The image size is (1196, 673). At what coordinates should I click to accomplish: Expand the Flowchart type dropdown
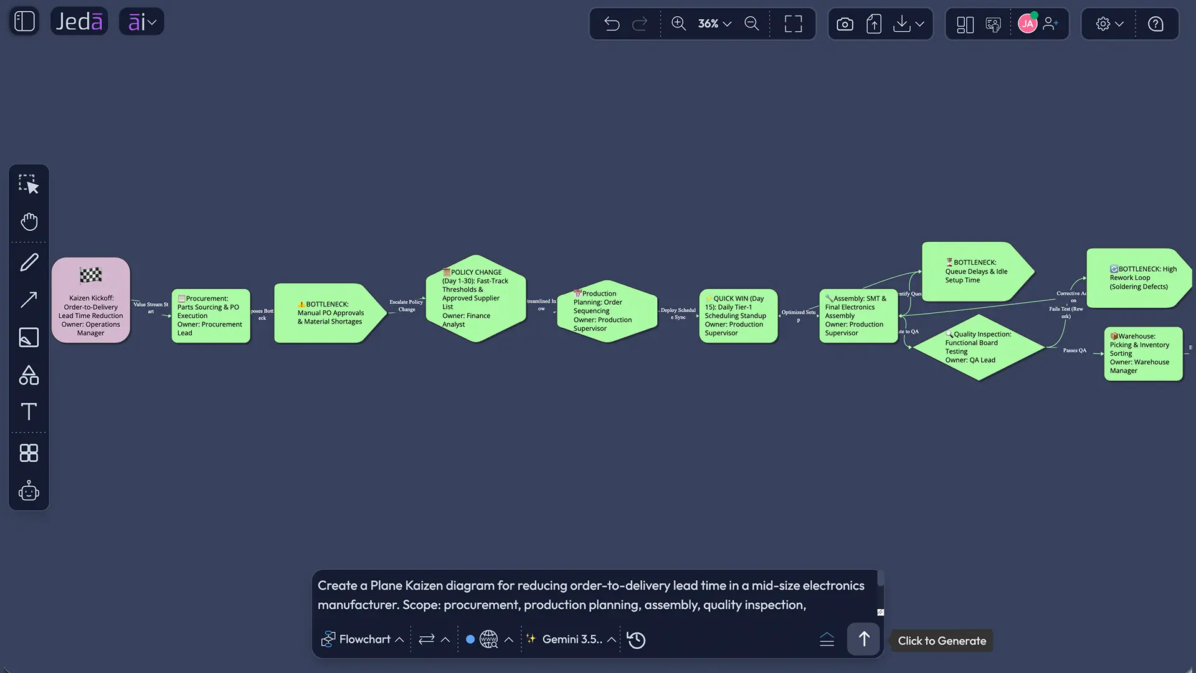[x=363, y=639]
